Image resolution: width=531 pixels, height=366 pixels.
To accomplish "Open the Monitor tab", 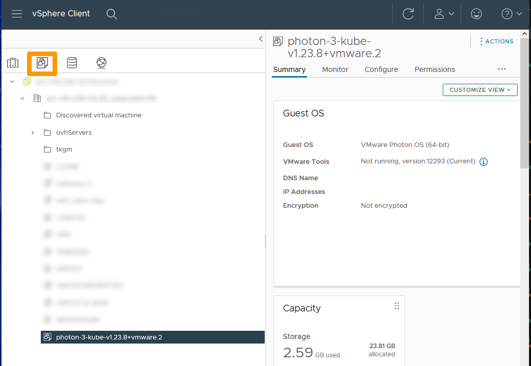I will pos(335,69).
